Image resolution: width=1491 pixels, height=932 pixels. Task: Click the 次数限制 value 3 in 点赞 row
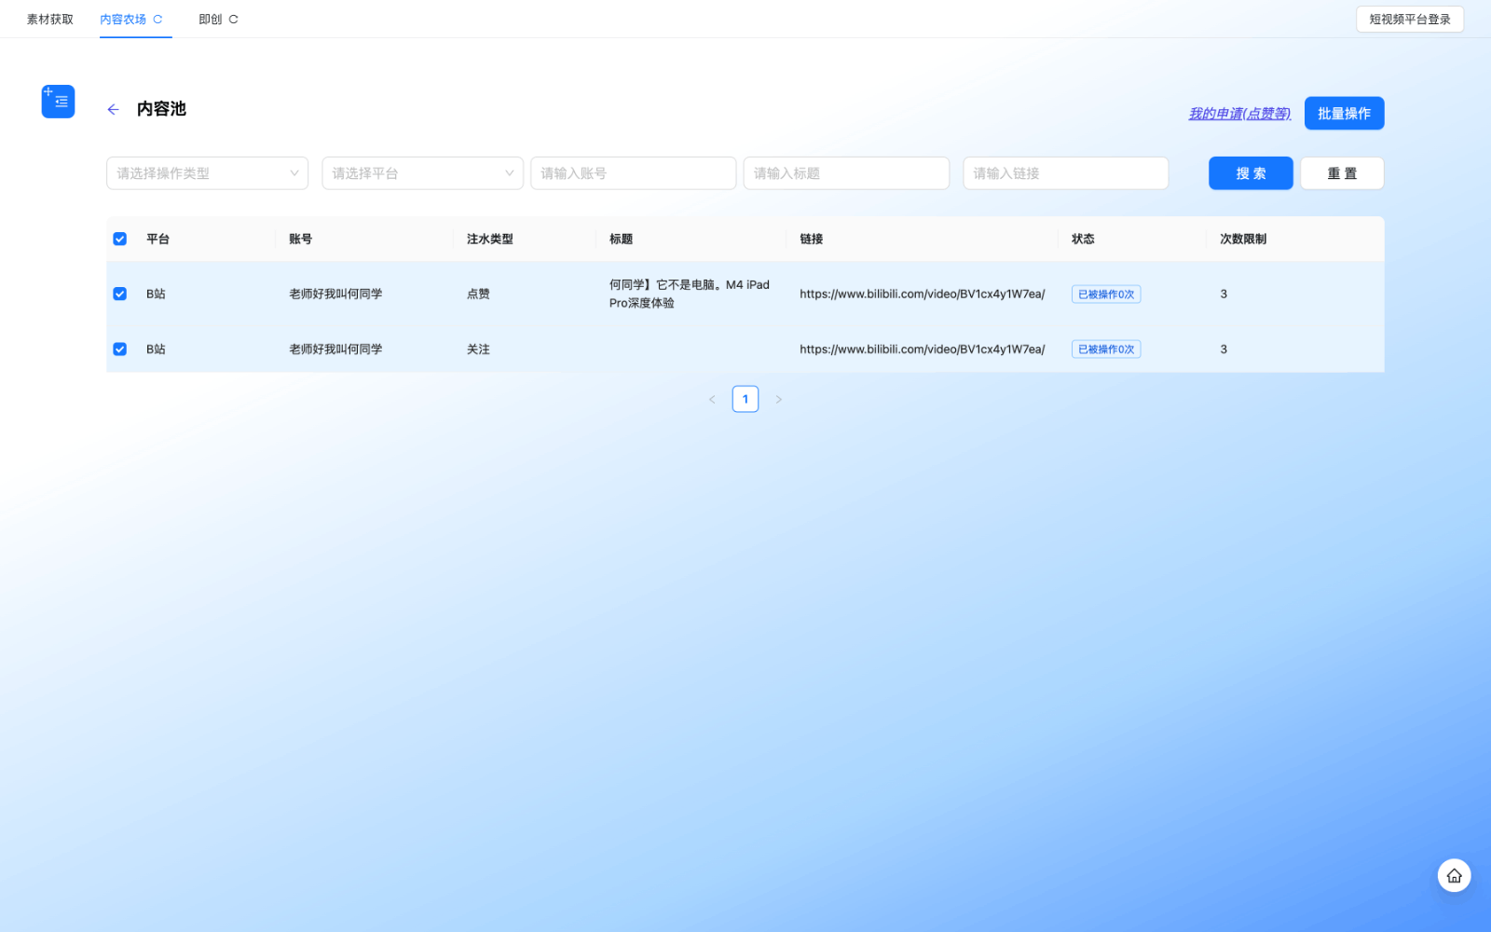tap(1224, 295)
